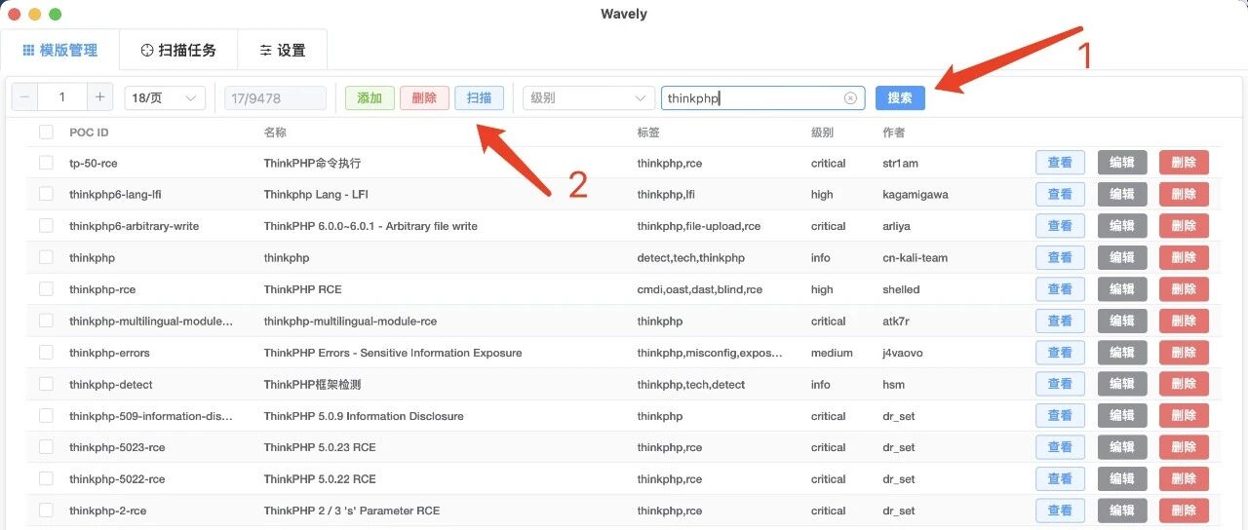Clear the thinkphp search field
The image size is (1248, 530).
(x=850, y=98)
